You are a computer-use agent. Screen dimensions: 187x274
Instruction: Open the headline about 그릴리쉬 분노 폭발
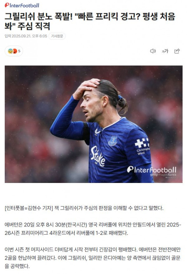click(90, 21)
